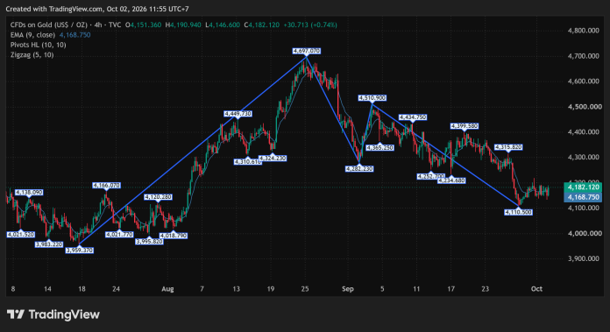Click the '4,021.770' pivot low label
610x332 pixels.
point(119,235)
